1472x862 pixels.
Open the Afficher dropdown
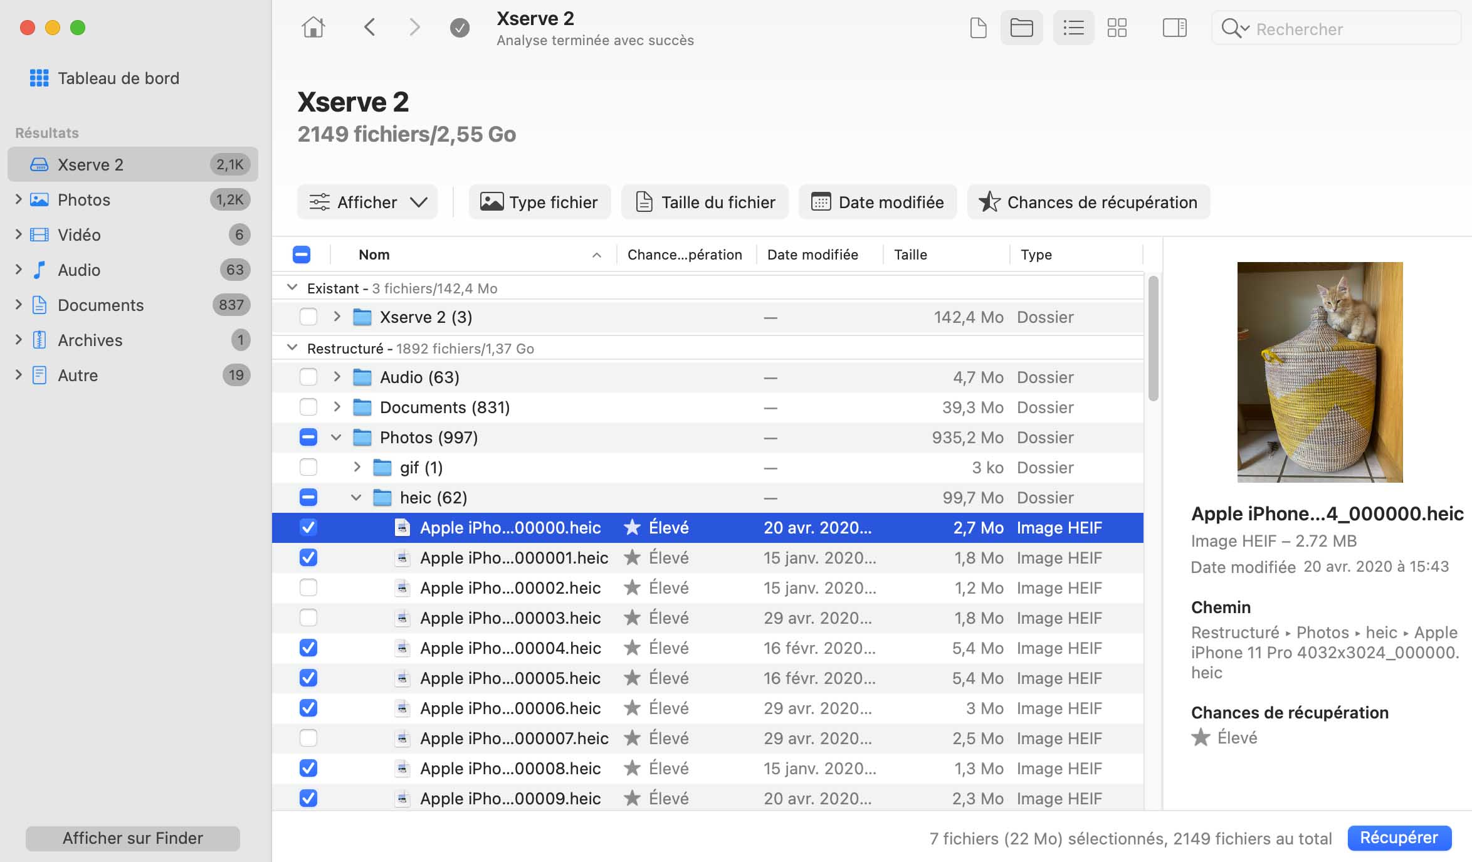(x=367, y=202)
